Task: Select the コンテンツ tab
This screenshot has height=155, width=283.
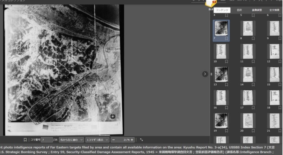Action: (x=222, y=10)
